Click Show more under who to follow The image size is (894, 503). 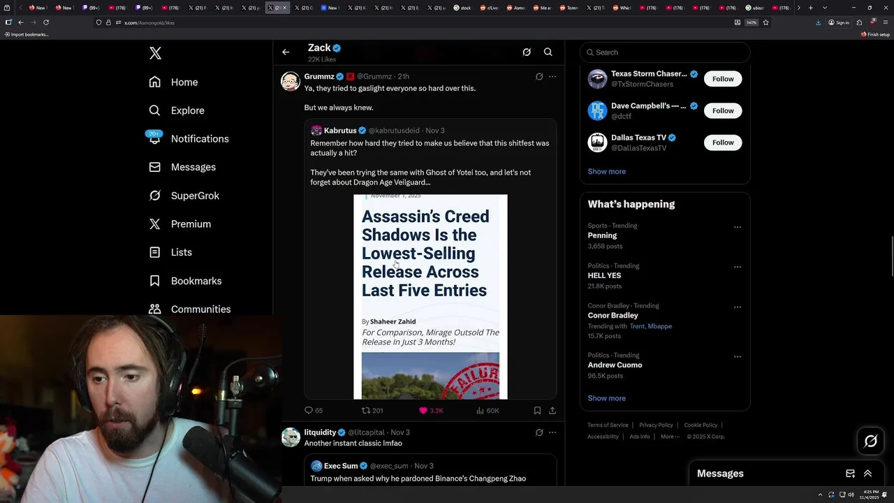click(x=606, y=171)
